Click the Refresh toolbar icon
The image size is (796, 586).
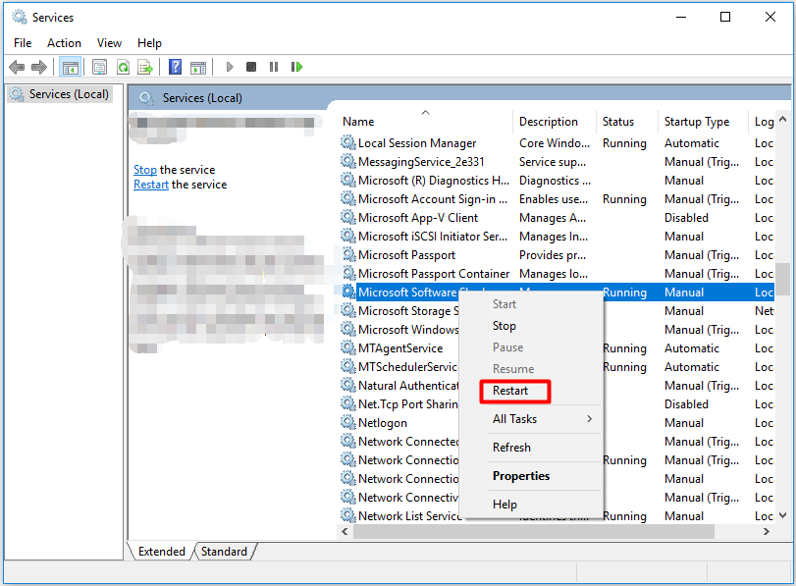(x=123, y=67)
